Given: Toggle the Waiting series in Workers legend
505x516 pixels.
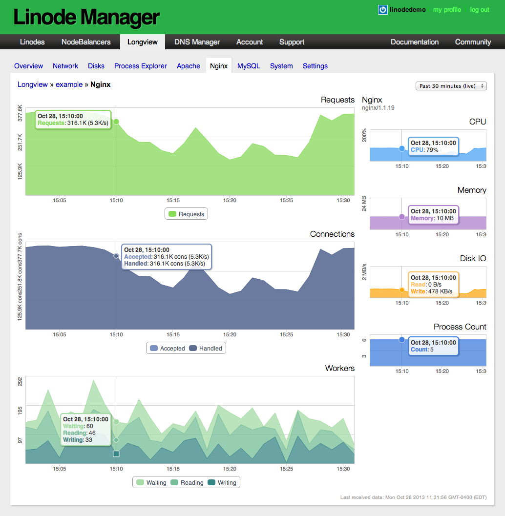Looking at the screenshot, I should pos(151,482).
